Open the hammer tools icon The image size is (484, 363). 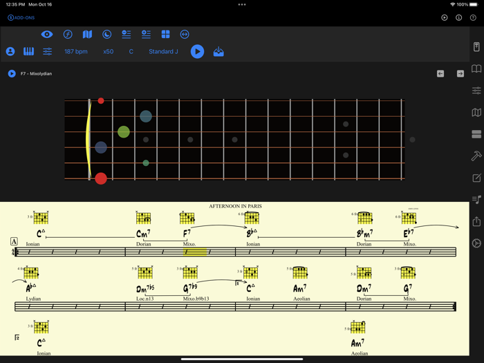[x=476, y=156]
